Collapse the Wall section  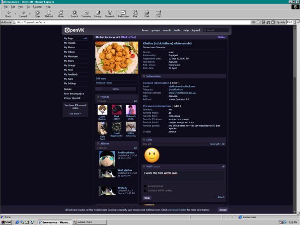pos(144,166)
